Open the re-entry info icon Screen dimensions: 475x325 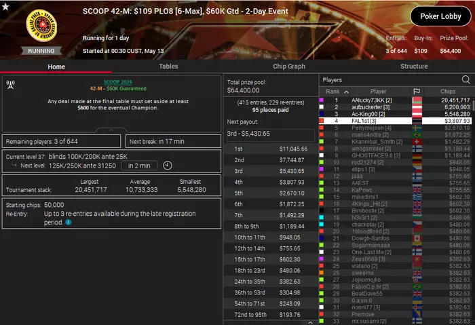click(69, 223)
